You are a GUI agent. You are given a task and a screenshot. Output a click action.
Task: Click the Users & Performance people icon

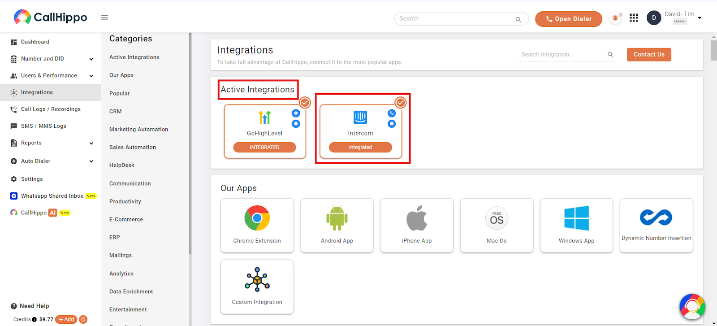[14, 76]
